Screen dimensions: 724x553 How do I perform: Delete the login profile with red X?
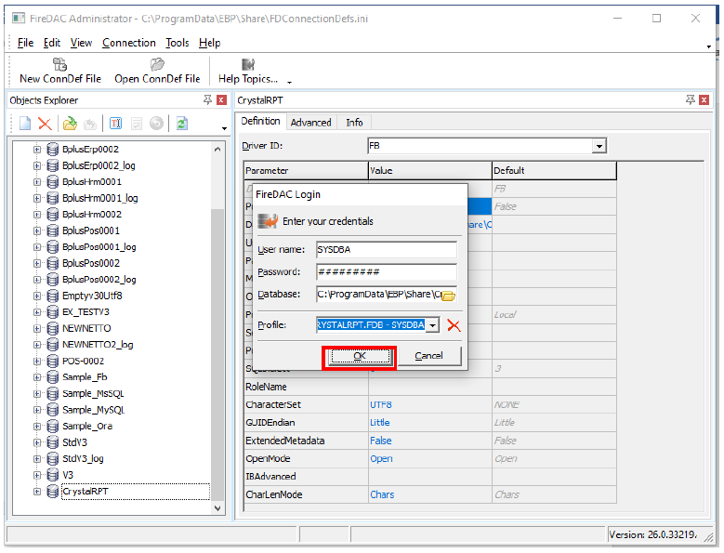pos(454,325)
